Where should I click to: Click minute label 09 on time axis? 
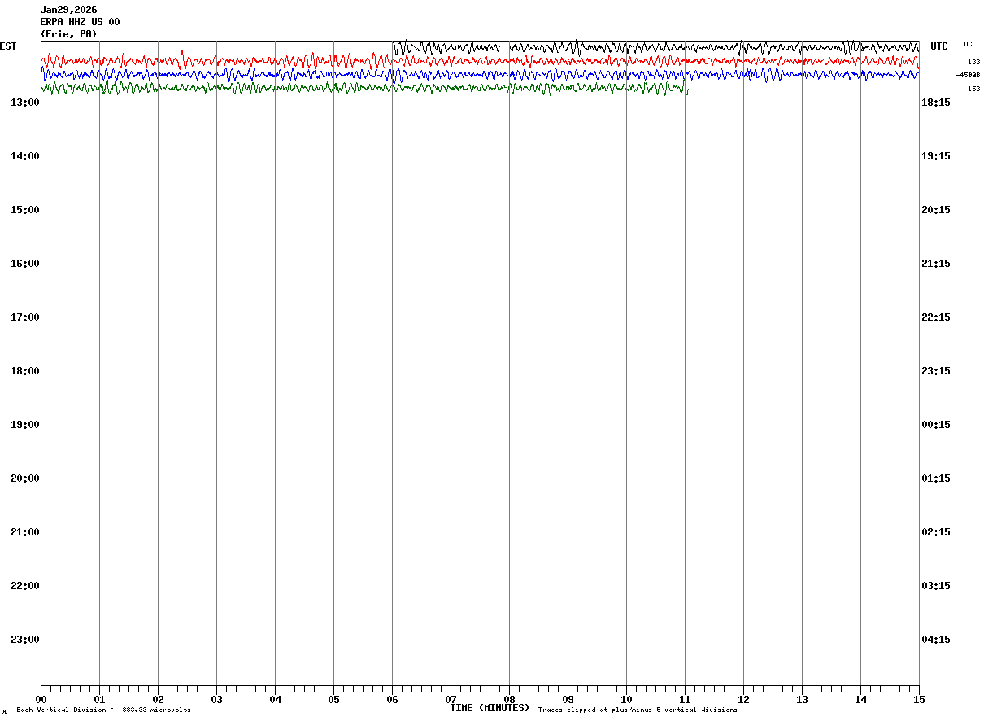point(568,699)
